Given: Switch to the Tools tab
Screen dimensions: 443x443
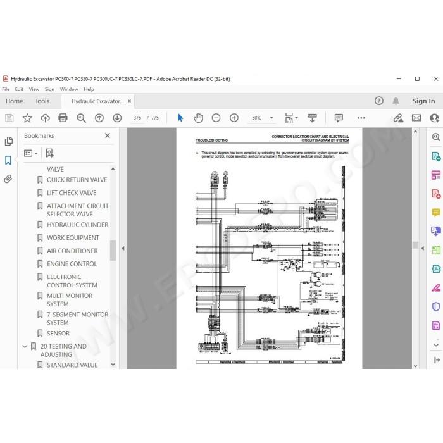Looking at the screenshot, I should [42, 101].
